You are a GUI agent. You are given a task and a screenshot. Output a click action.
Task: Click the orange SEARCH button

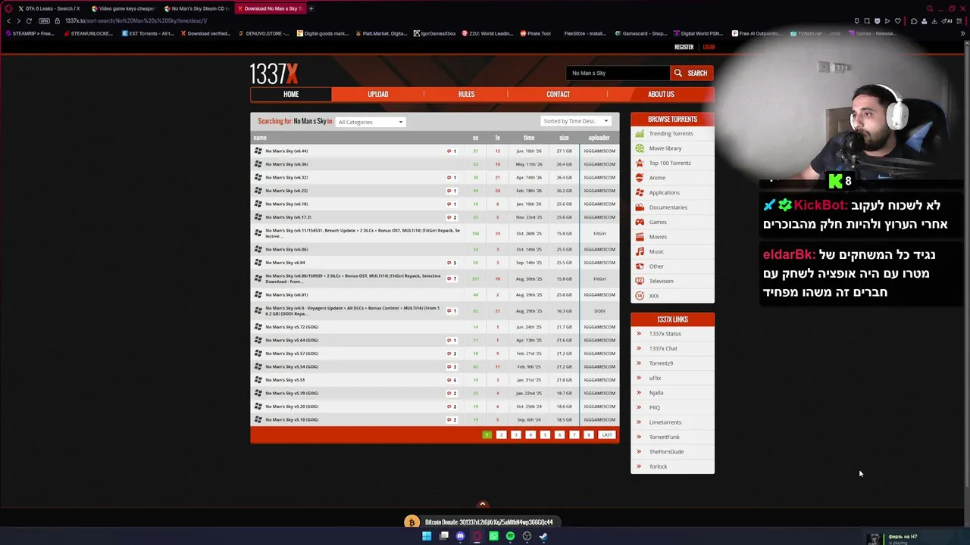[691, 73]
